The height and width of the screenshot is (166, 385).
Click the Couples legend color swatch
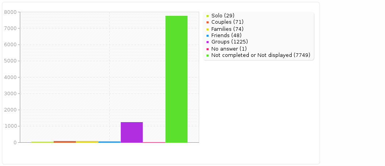coord(207,23)
